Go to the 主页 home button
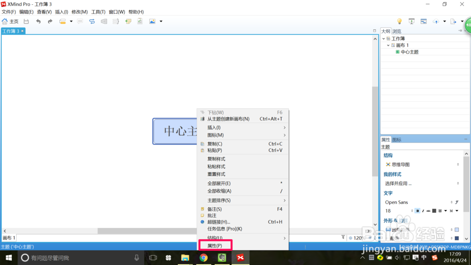Viewport: 471px width, 265px height. coord(10,21)
